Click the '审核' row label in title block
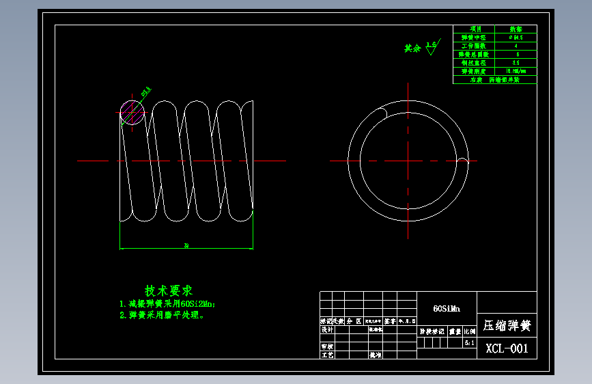The height and width of the screenshot is (384, 592). [327, 346]
